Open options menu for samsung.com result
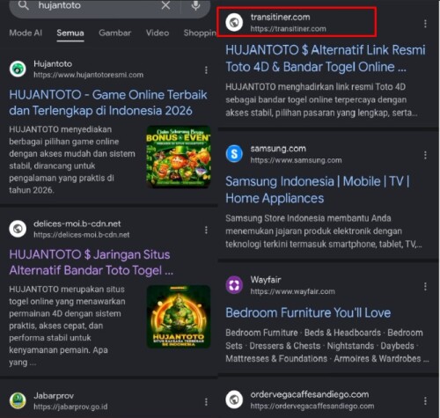The image size is (440, 418). [x=425, y=155]
